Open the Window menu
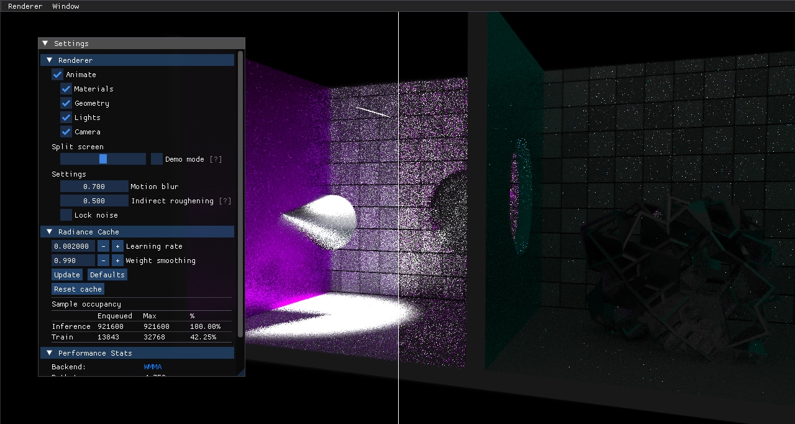795x424 pixels. [65, 6]
